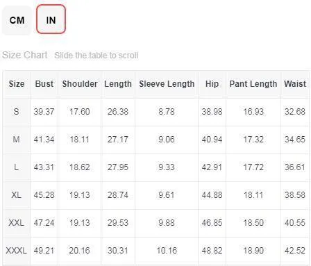
Task: Select the XXXL size row label
Action: pos(16,251)
